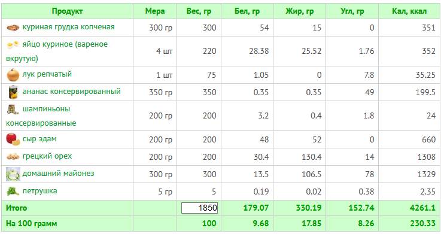Click the 660 calorie value for edam cheese
This screenshot has height=234, width=441.
click(x=428, y=140)
